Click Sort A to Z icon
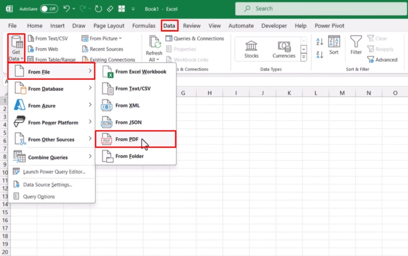The image size is (408, 256). pos(320,41)
